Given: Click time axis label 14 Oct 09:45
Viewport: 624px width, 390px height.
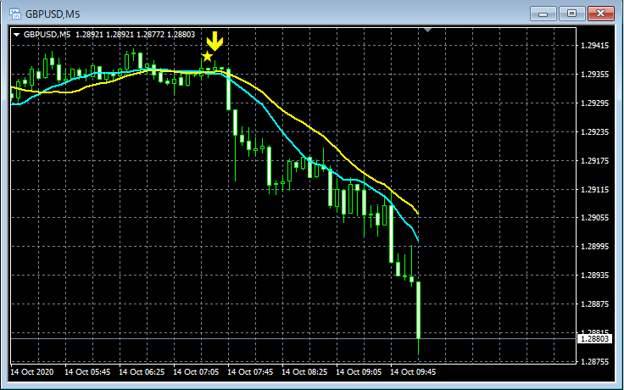Looking at the screenshot, I should coord(413,371).
